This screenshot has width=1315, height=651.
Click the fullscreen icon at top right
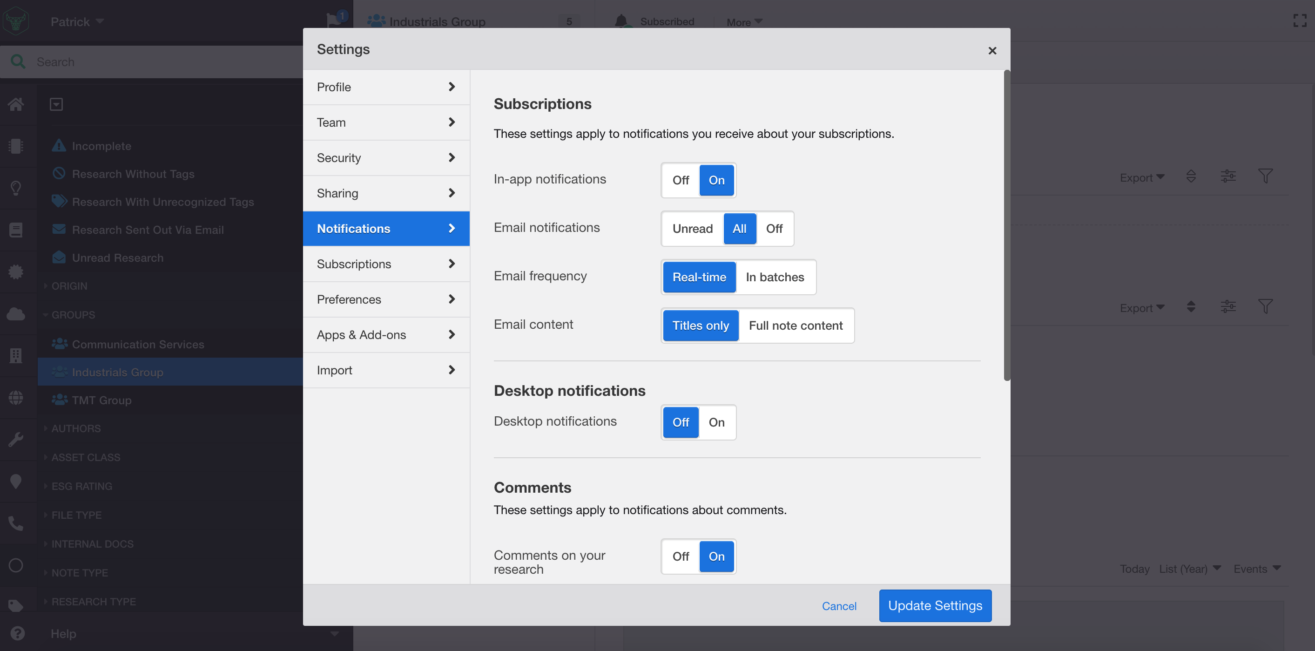tap(1300, 20)
